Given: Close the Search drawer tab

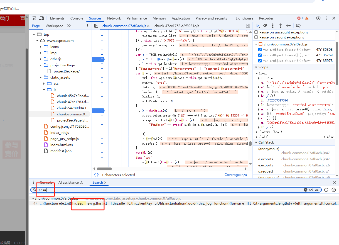Looking at the screenshot, I should point(105,183).
